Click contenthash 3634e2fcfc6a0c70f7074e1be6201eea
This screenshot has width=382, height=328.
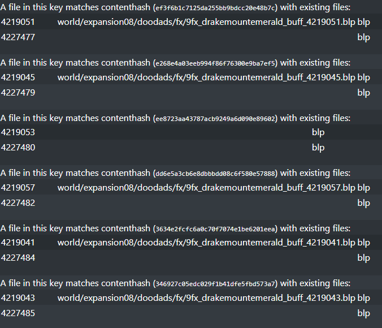[215, 229]
